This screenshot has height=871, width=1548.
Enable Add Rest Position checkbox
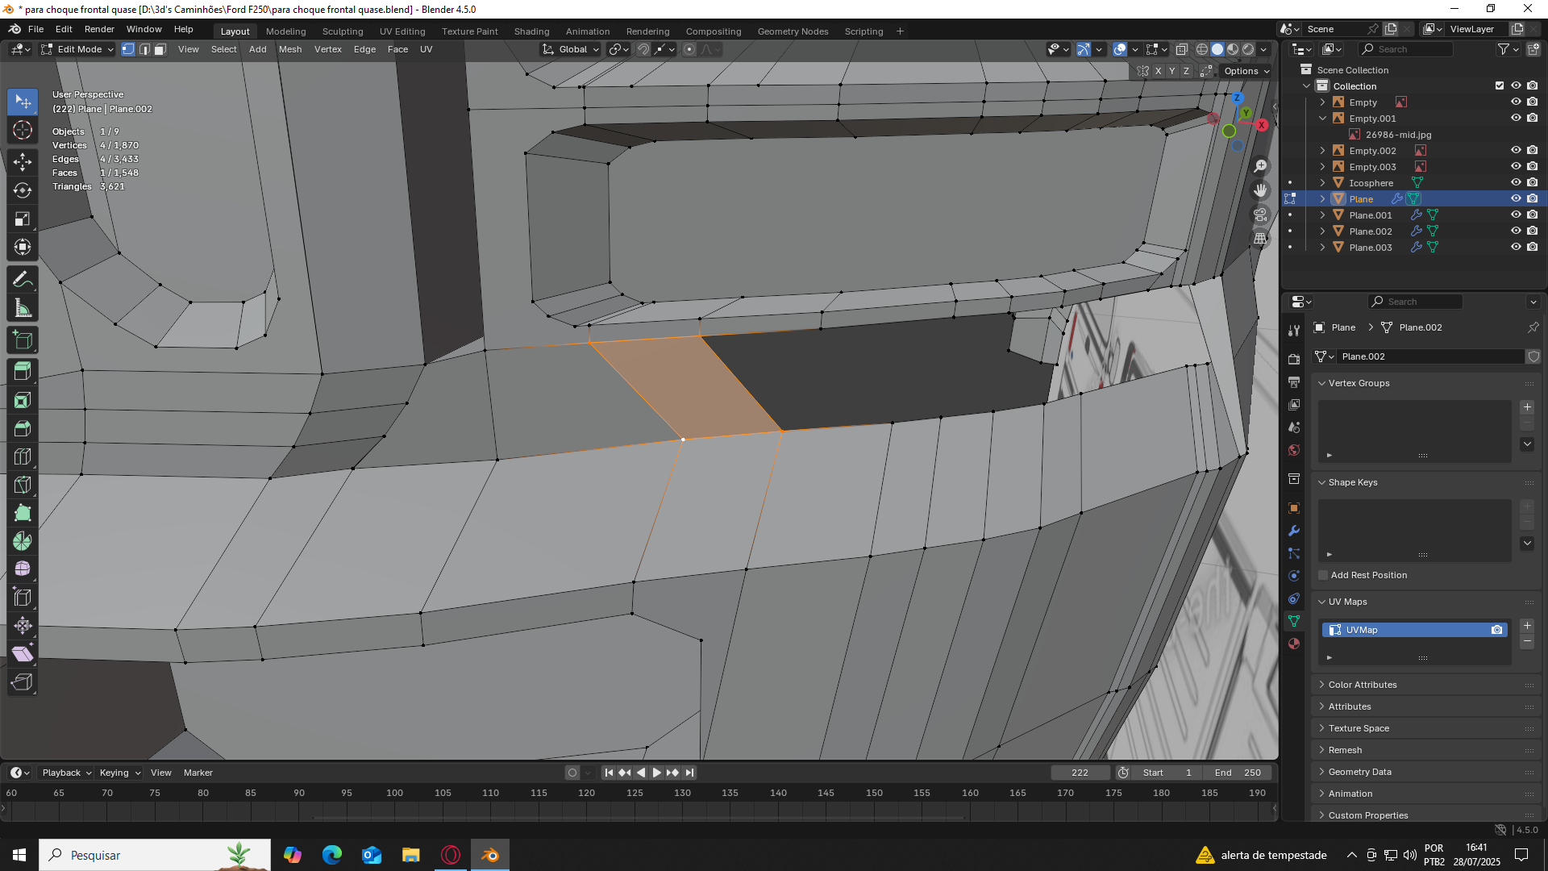pyautogui.click(x=1323, y=575)
